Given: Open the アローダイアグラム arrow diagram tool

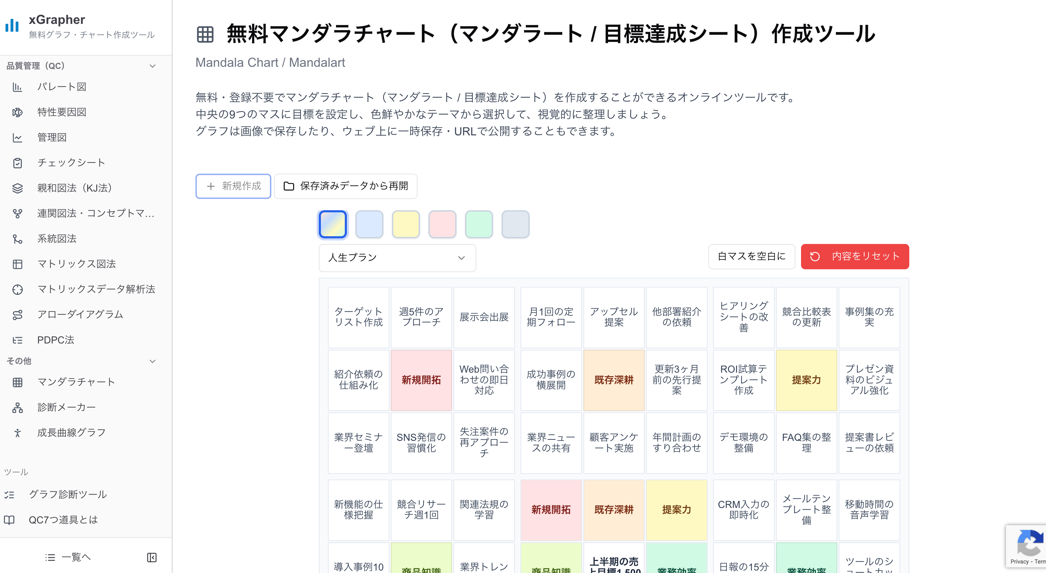Looking at the screenshot, I should pos(80,314).
